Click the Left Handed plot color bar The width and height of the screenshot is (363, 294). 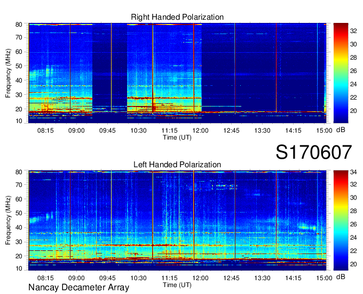(x=341, y=220)
